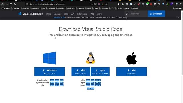Screen dimensions: 183x103
Task: Open the works bookmark folder
Action: 135,9
